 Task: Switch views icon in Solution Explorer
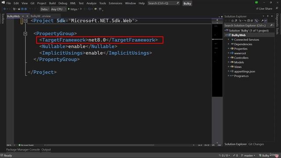click(236, 21)
